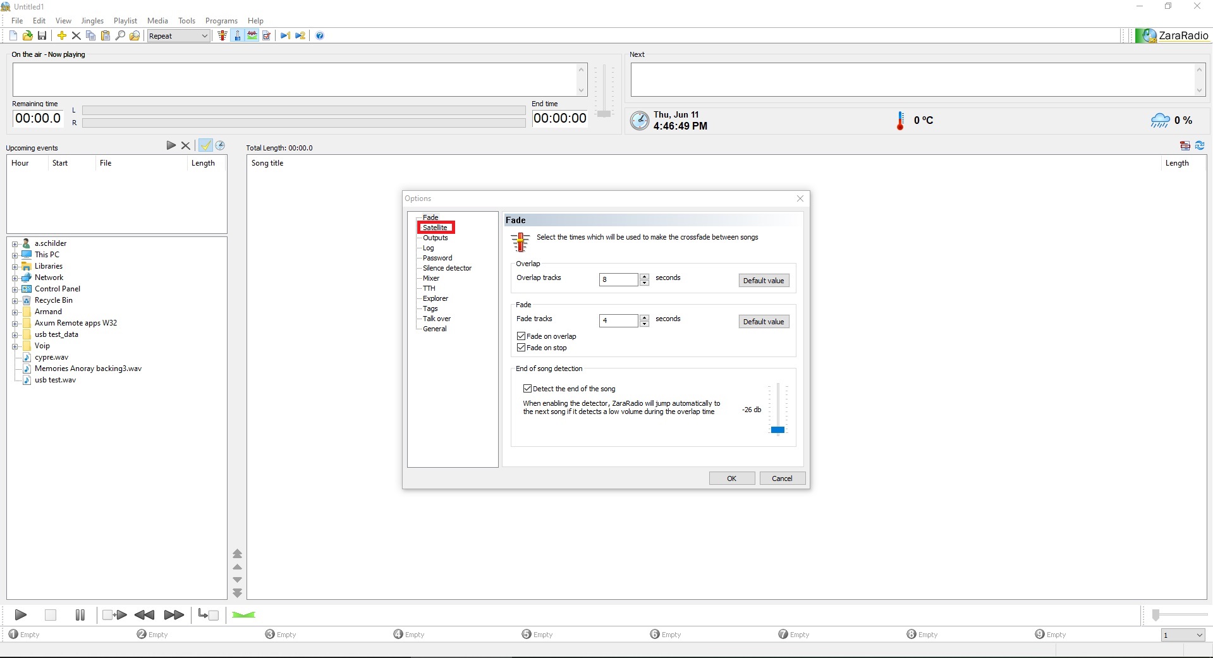Click the magnifying glass search icon
This screenshot has width=1213, height=658.
coord(120,36)
